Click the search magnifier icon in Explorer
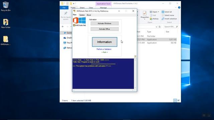The width and height of the screenshot is (214, 120). pos(177,27)
